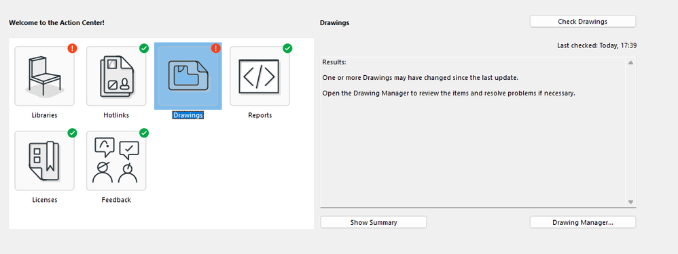Viewport: 678px width, 254px height.
Task: Click the Show Summary button
Action: [x=374, y=222]
